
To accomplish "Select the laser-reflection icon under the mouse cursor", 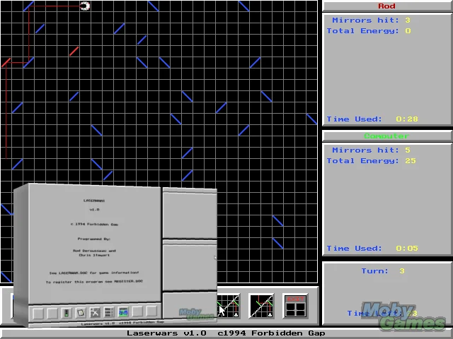I will tap(228, 307).
